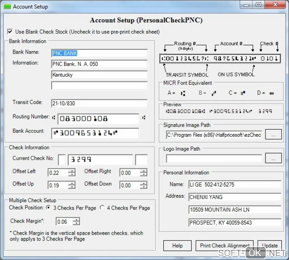This screenshot has width=289, height=260.
Task: Click the Bank Account field
Action: 95,133
